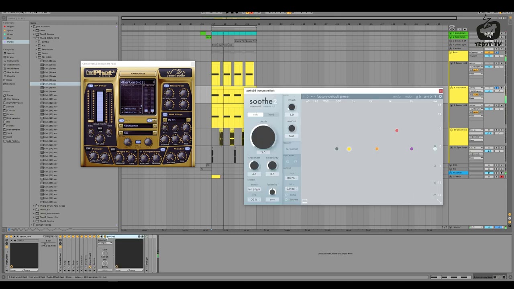Viewport: 514px width, 289px height.
Task: Enable soothe2 sidechain headphone listen
Action: [x=296, y=162]
